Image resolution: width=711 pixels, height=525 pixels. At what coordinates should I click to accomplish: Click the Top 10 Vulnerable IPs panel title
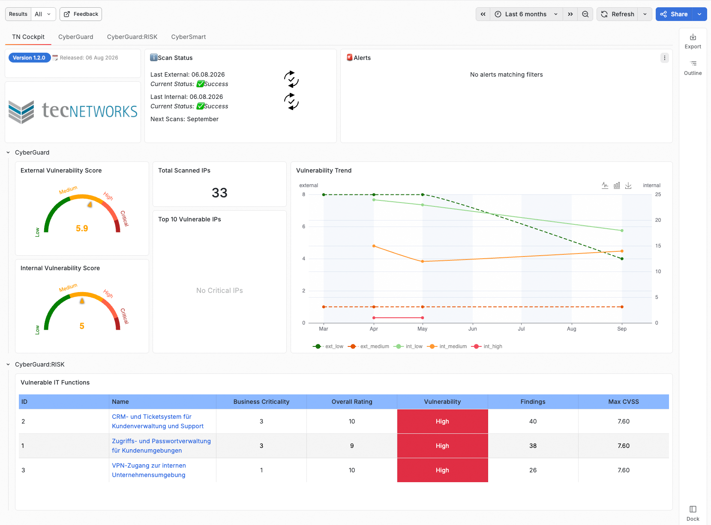pos(189,219)
